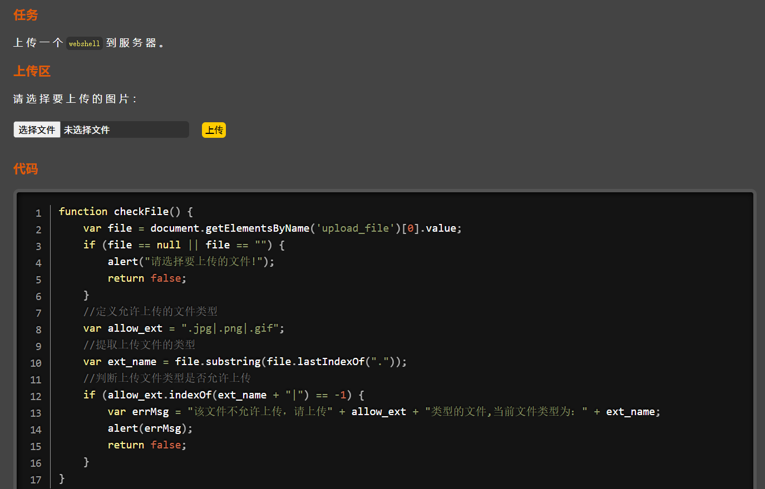The width and height of the screenshot is (765, 489).
Task: Click line number 10 in the gutter
Action: pyautogui.click(x=36, y=363)
